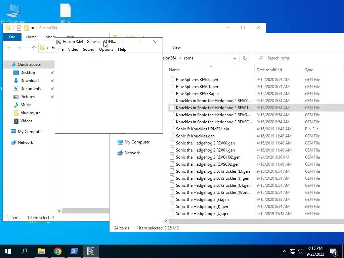This screenshot has height=258, width=344.
Task: Select Sonic the Hedgehog 2 REVGH02.gen
Action: (x=208, y=157)
